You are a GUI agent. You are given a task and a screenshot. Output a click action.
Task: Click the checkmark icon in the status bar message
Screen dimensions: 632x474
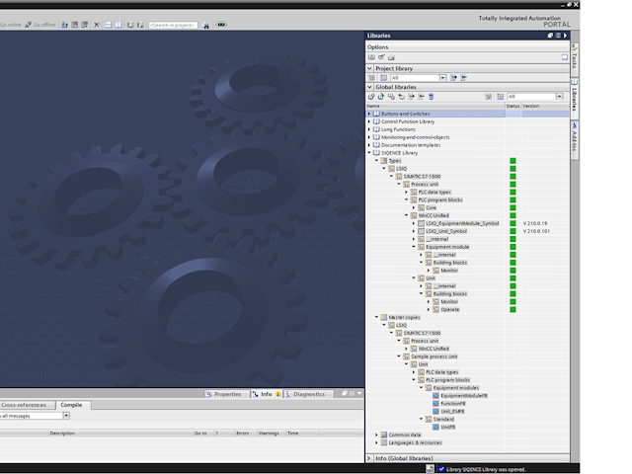(x=441, y=469)
